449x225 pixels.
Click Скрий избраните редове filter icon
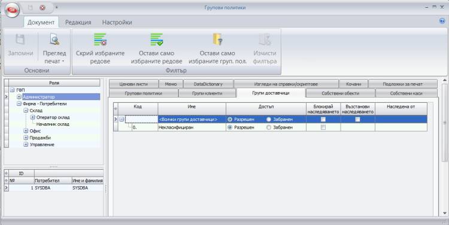[x=100, y=39]
